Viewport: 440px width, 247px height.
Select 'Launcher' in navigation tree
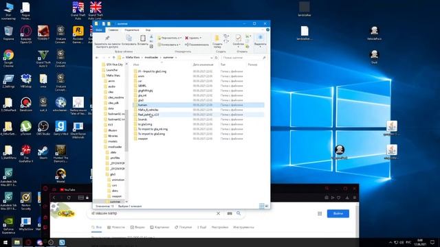110,70
